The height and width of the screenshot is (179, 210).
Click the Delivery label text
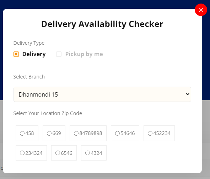coord(34,54)
